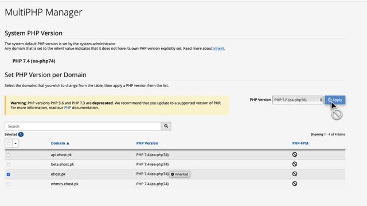The width and height of the screenshot is (367, 206).
Task: Click the search magnifier button
Action: (166, 126)
